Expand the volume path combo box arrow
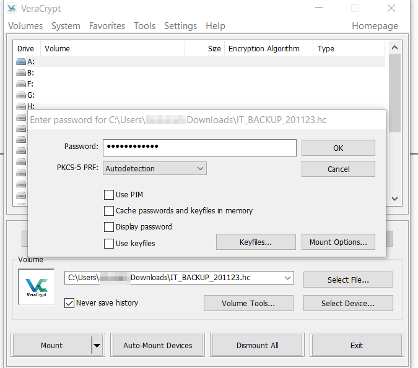The width and height of the screenshot is (418, 368). (x=287, y=278)
